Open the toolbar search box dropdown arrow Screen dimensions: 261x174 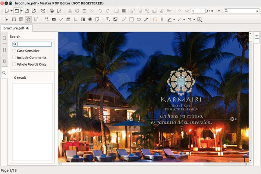point(257,11)
